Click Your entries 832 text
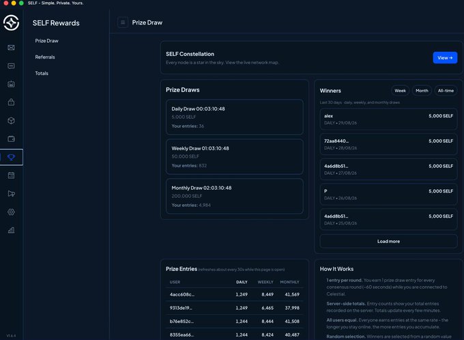Viewport: 464px width, 340px height. click(189, 165)
